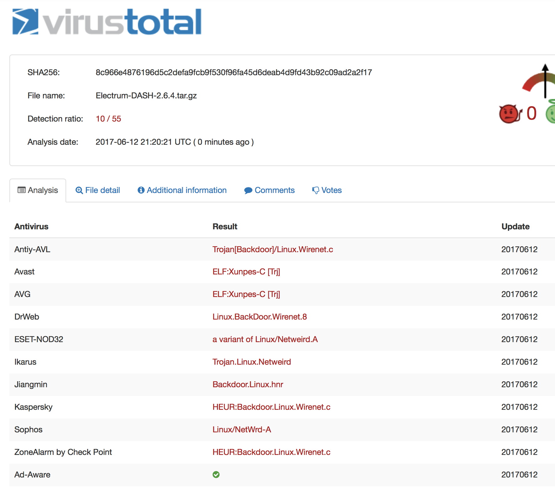Click the malicious vote count 0
The width and height of the screenshot is (555, 490).
(x=531, y=113)
